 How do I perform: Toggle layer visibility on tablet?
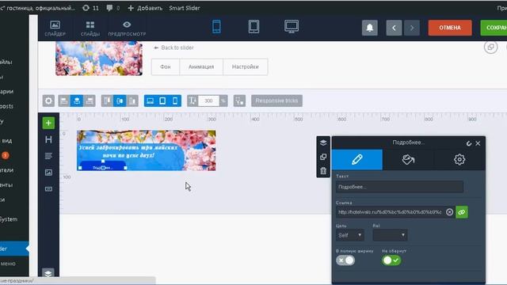[x=162, y=101]
